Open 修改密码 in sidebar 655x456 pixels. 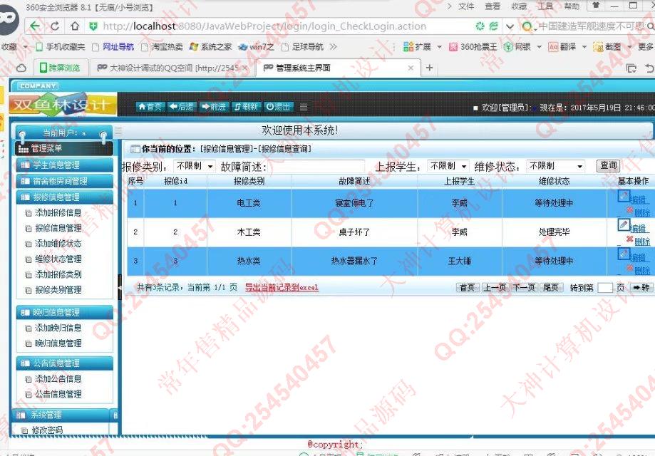point(47,430)
